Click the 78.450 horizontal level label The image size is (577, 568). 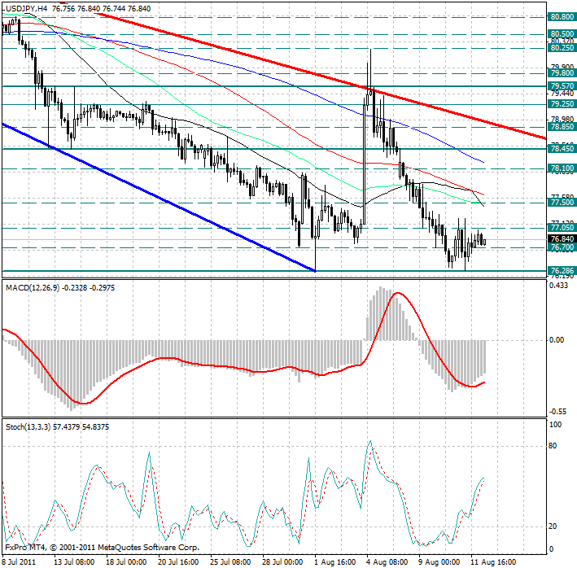pyautogui.click(x=560, y=148)
